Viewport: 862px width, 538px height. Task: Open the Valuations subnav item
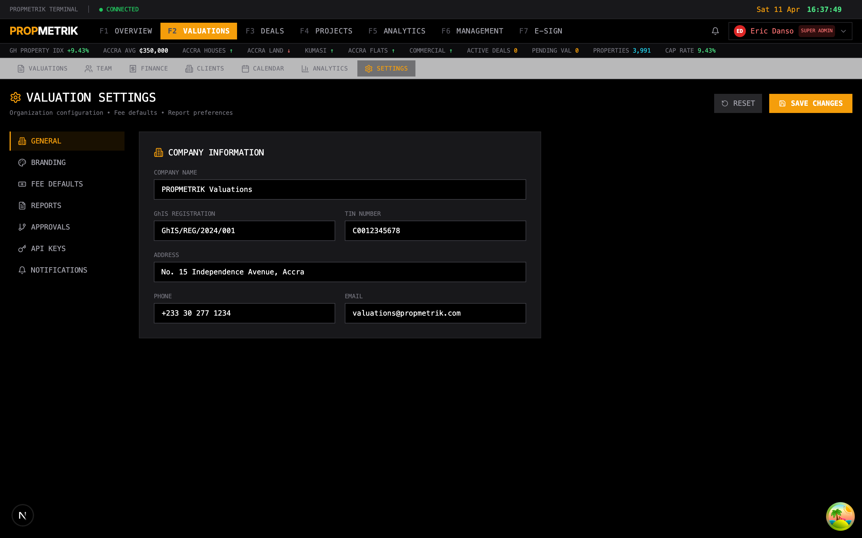tap(43, 69)
